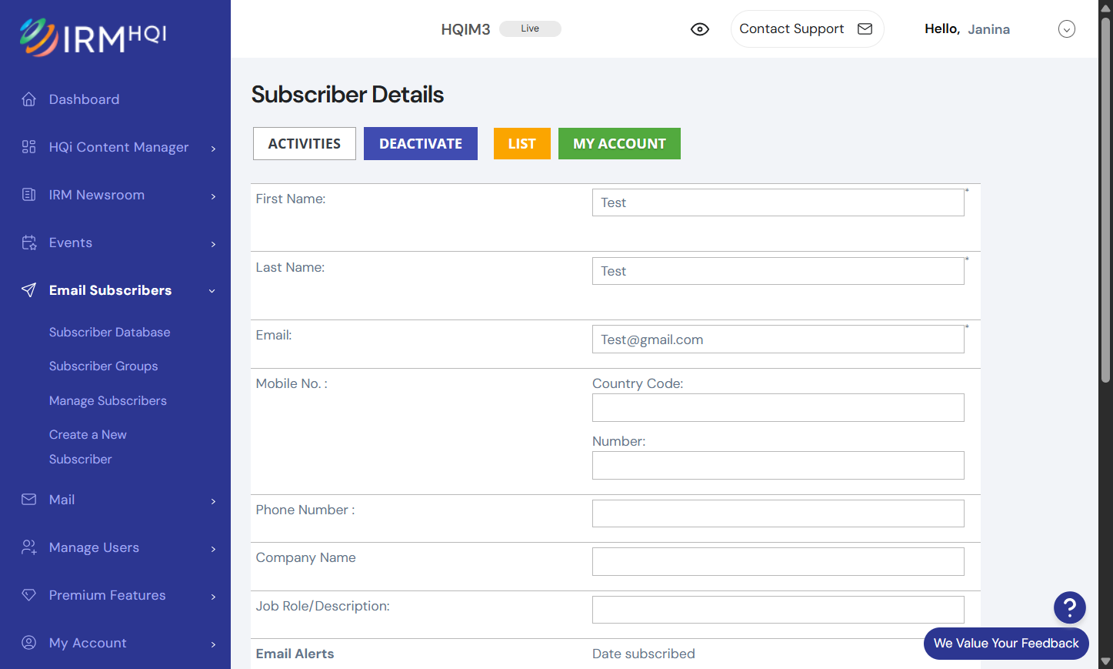Click the page vertical scrollbar
1113x669 pixels.
tap(1105, 200)
